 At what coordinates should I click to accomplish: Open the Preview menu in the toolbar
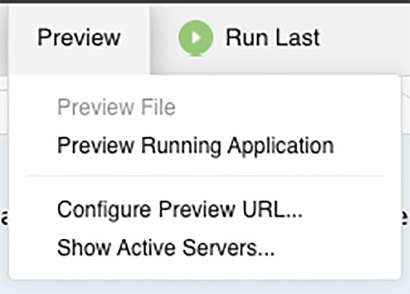[x=79, y=38]
